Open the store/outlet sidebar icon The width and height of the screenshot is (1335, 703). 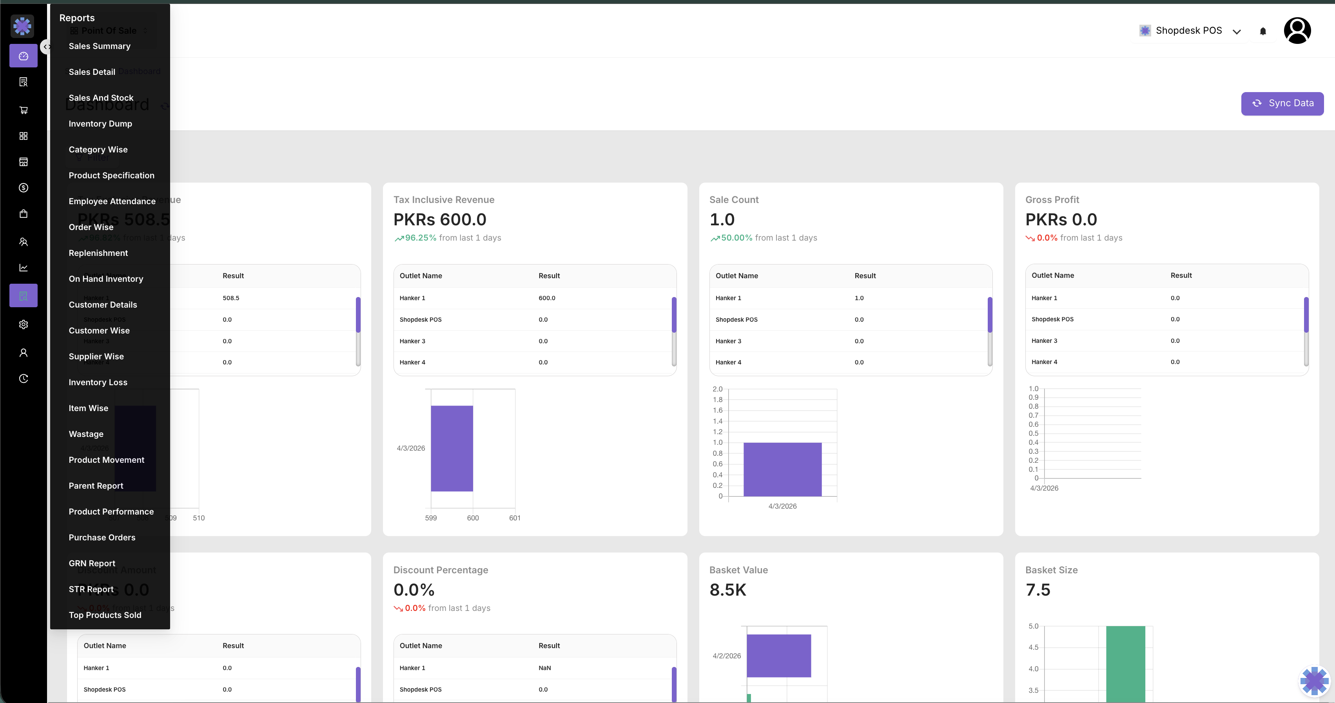23,161
